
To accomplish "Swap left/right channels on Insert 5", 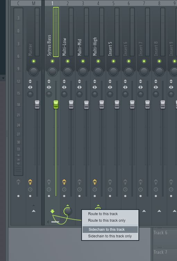I will pyautogui.click(x=110, y=87).
